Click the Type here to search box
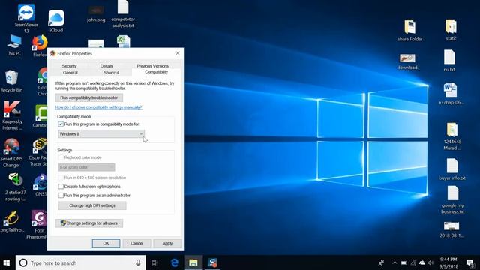 click(x=81, y=262)
